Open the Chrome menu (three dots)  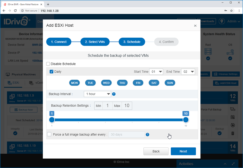tap(239, 11)
